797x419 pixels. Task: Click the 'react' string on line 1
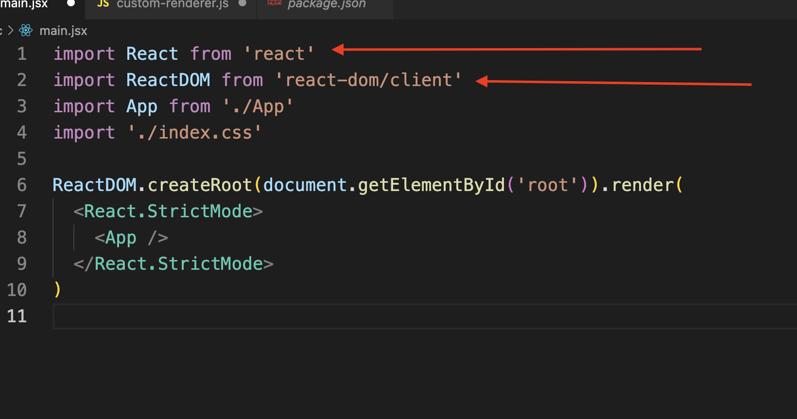tap(279, 53)
